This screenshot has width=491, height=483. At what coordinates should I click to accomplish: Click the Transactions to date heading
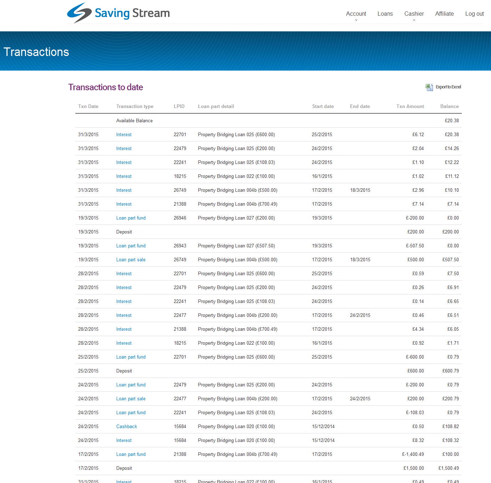pos(106,87)
